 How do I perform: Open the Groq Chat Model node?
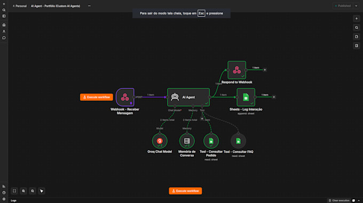click(160, 141)
